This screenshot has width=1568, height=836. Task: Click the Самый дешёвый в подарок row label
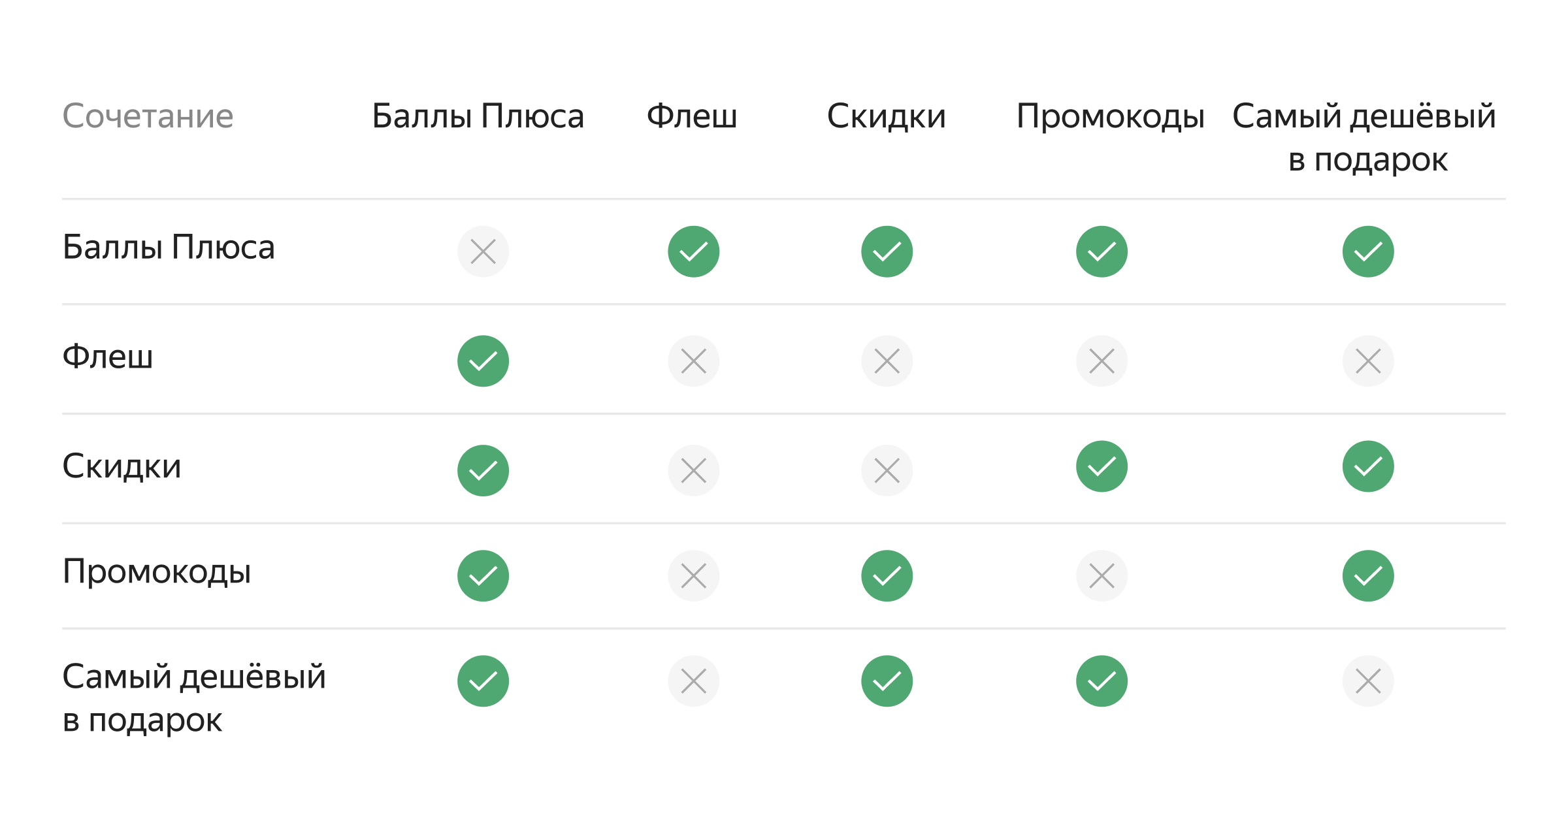coord(193,698)
